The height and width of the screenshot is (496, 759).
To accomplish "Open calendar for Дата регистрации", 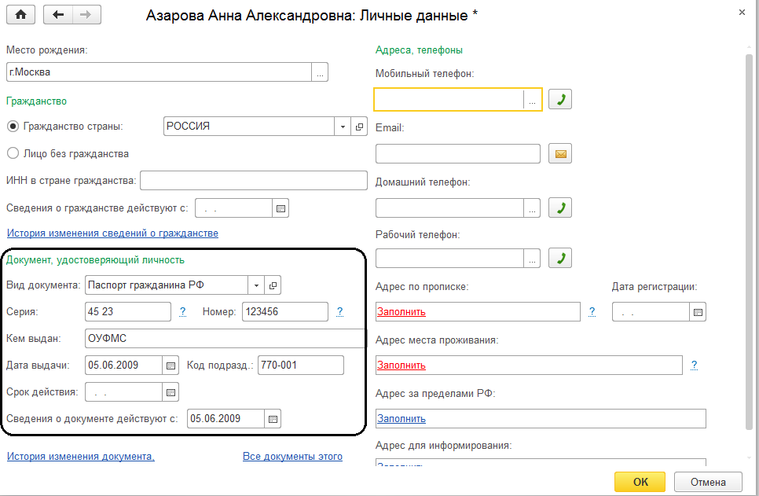I will pos(698,312).
